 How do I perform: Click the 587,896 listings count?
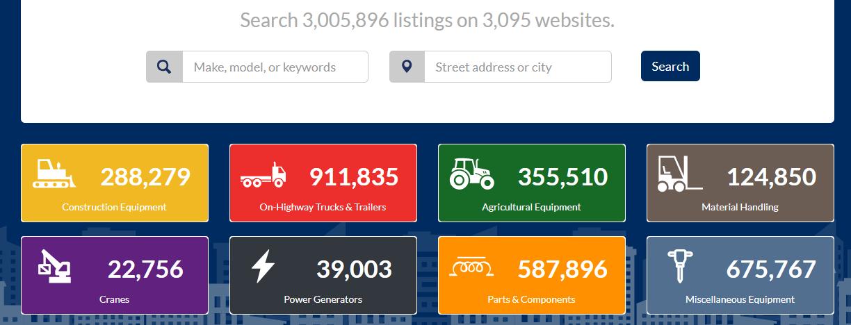click(x=562, y=269)
